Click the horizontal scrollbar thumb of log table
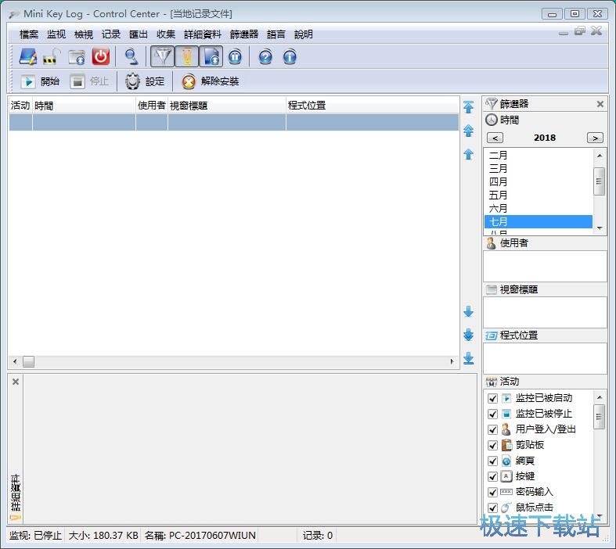This screenshot has height=549, width=616. (28, 361)
